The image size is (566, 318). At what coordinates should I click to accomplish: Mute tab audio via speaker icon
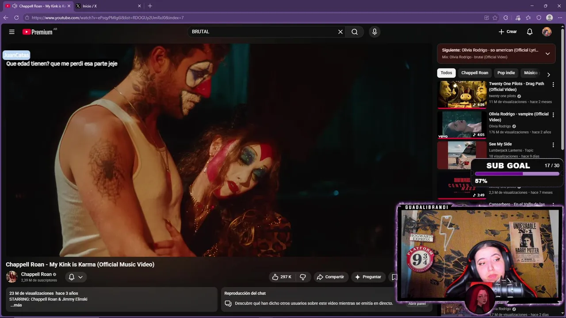coord(15,6)
